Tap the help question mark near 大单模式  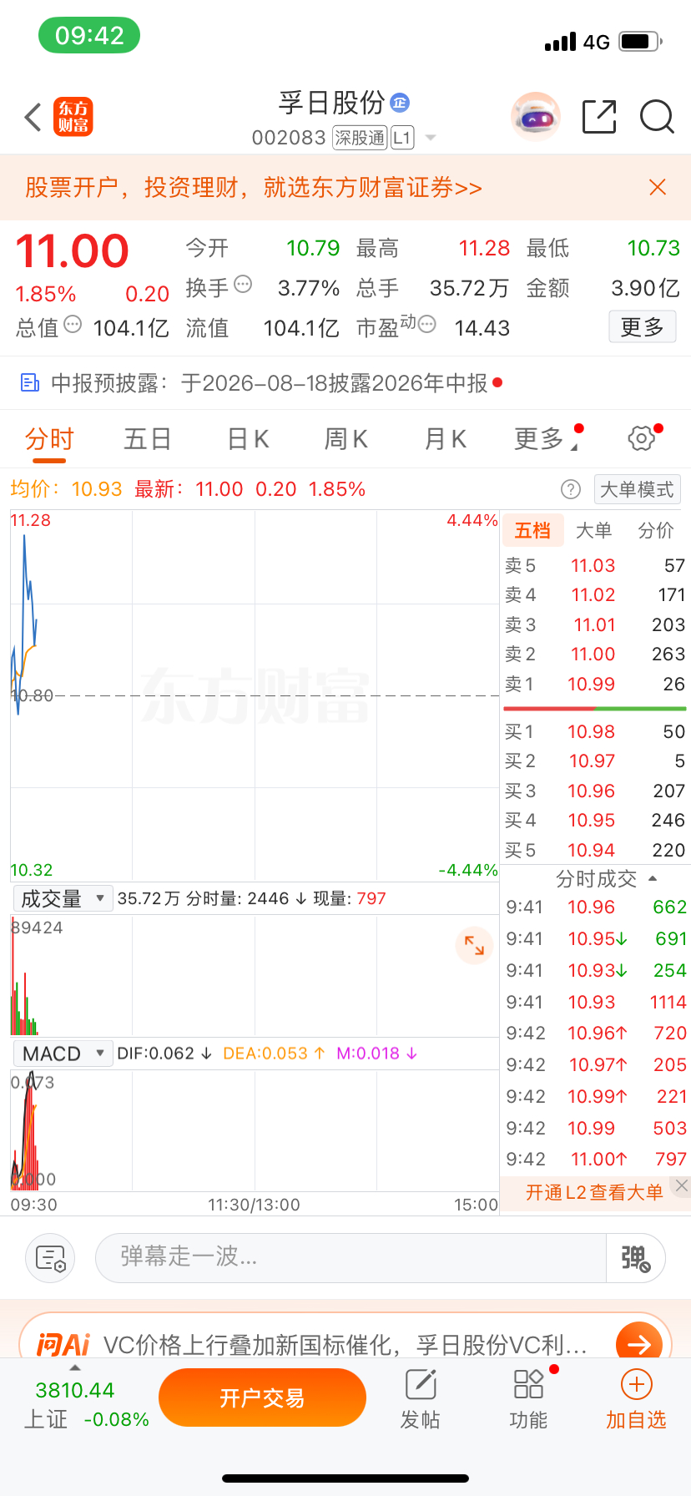click(571, 489)
